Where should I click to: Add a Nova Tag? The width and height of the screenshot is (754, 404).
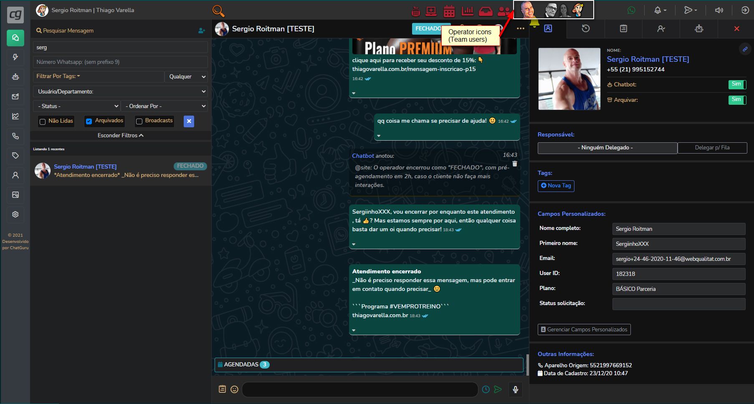556,186
